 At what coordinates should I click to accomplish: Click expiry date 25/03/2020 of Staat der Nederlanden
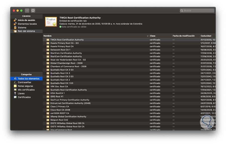click(x=208, y=60)
